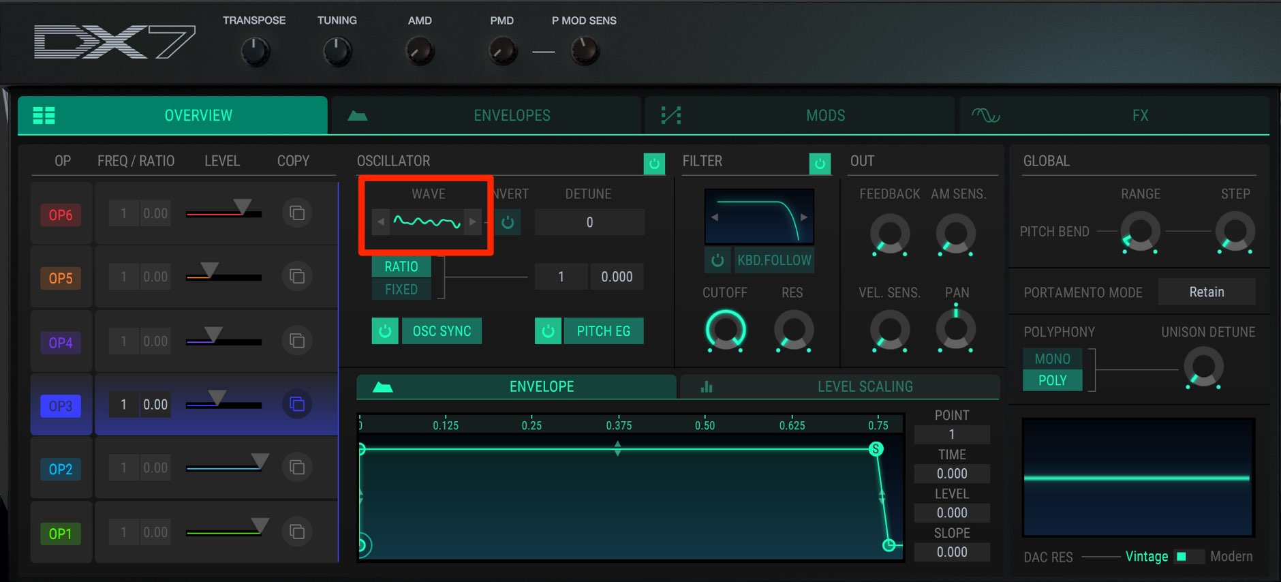Click the OP5 level slider handle
The image size is (1281, 582).
click(209, 270)
